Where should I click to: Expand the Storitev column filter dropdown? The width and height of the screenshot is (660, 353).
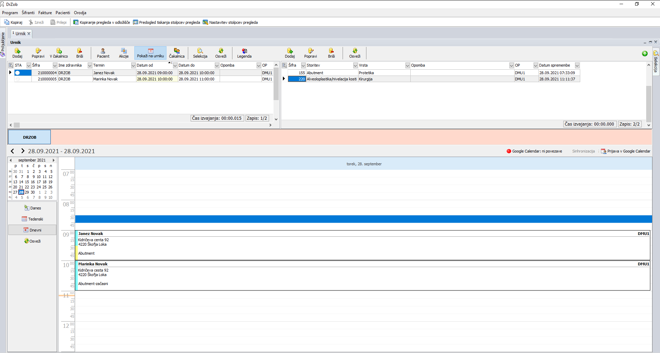[355, 65]
